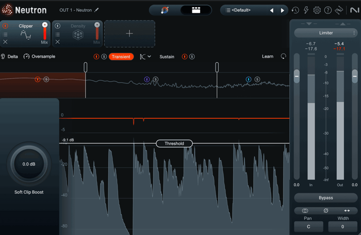Open the Default preset list
Image resolution: width=361 pixels, height=235 pixels.
[x=238, y=10]
